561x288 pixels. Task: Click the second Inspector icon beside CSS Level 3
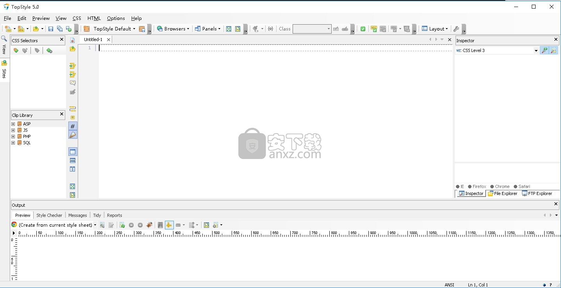click(x=553, y=50)
